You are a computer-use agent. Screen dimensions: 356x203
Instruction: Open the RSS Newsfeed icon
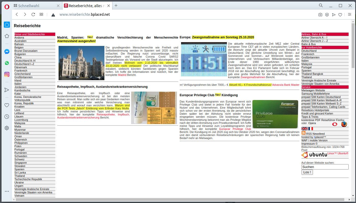pos(303,133)
